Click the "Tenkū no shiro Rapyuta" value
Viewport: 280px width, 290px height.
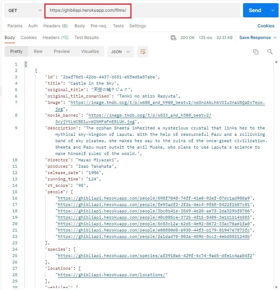pyautogui.click(x=147, y=96)
